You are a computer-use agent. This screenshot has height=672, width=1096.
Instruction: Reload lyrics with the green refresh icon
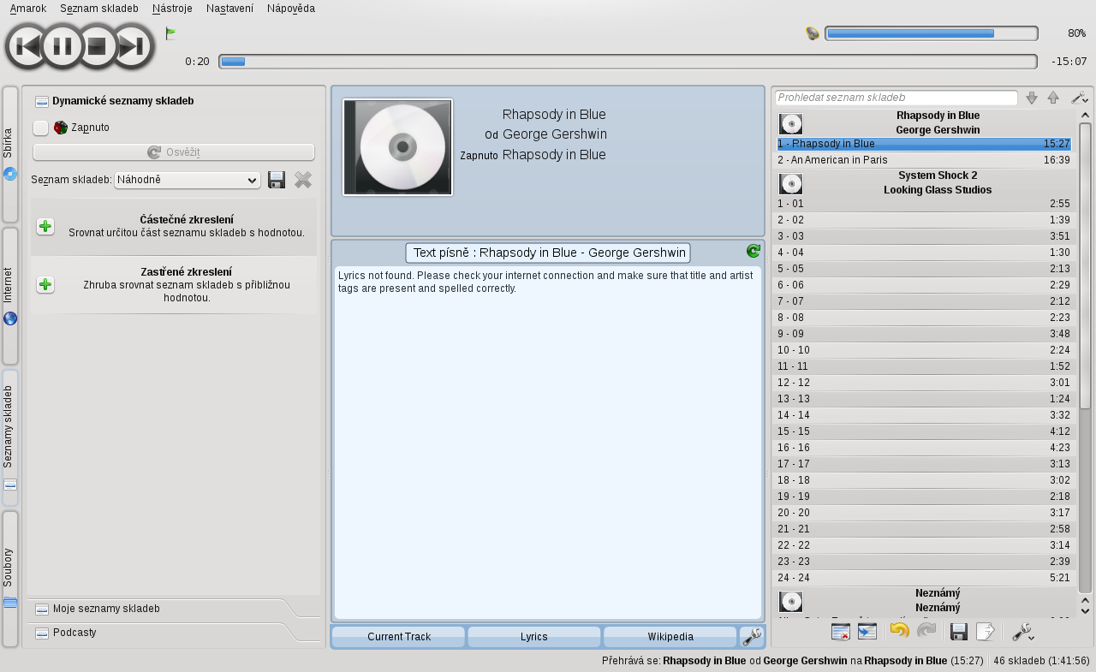(x=753, y=251)
